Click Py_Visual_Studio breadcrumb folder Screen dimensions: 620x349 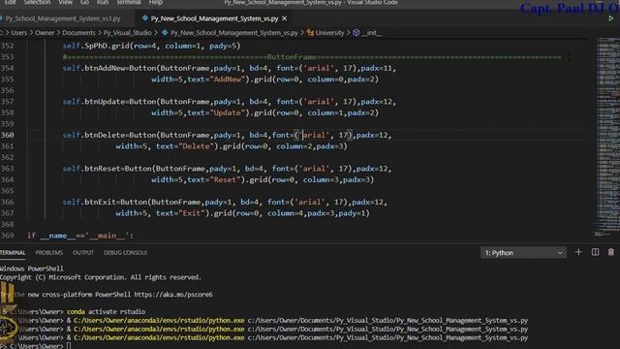127,33
